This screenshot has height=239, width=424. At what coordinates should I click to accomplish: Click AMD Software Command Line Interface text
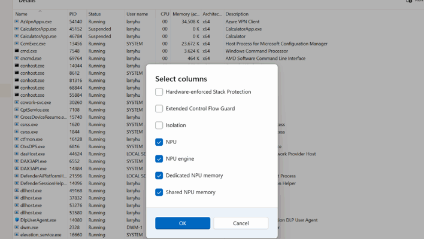[x=265, y=59]
